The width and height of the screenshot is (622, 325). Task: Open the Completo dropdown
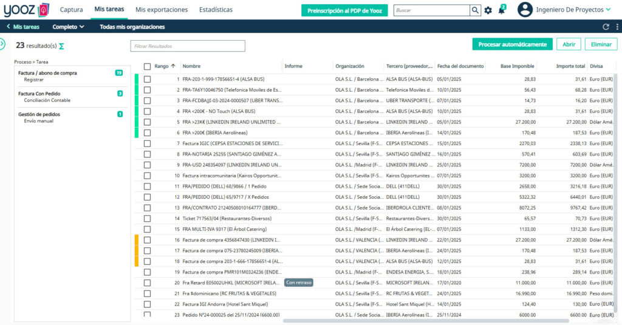68,27
